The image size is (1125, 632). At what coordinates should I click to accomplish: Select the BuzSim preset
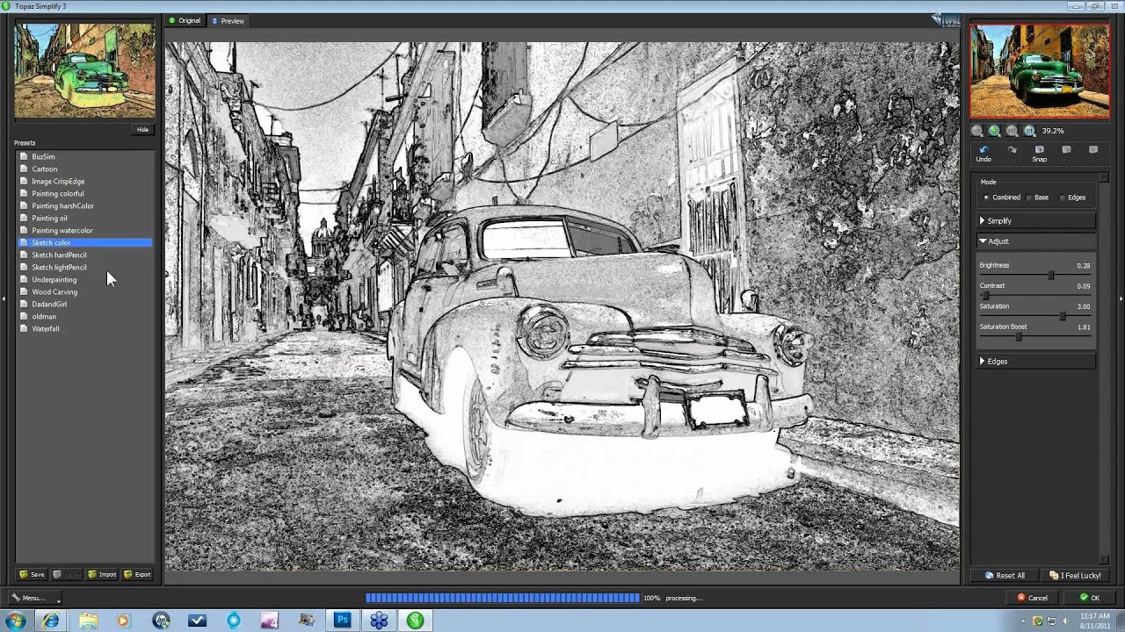84,156
